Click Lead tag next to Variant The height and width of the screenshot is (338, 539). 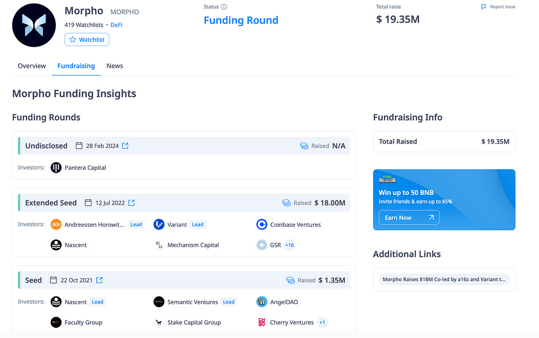tap(198, 224)
